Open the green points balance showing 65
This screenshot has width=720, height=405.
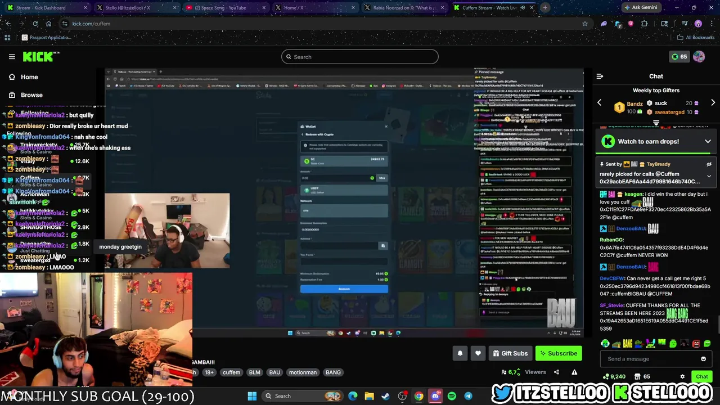[x=679, y=57]
